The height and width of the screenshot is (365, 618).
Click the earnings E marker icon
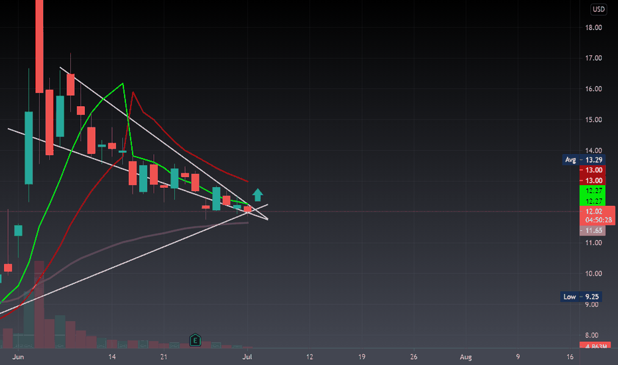[195, 340]
